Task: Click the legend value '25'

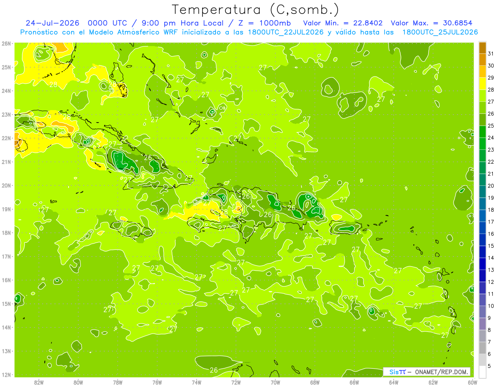Action: point(491,126)
